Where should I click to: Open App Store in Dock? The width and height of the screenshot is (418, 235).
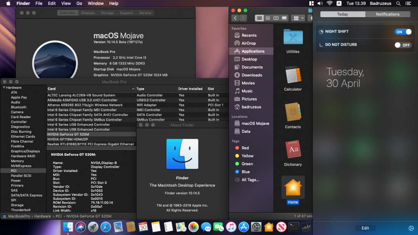point(243,227)
